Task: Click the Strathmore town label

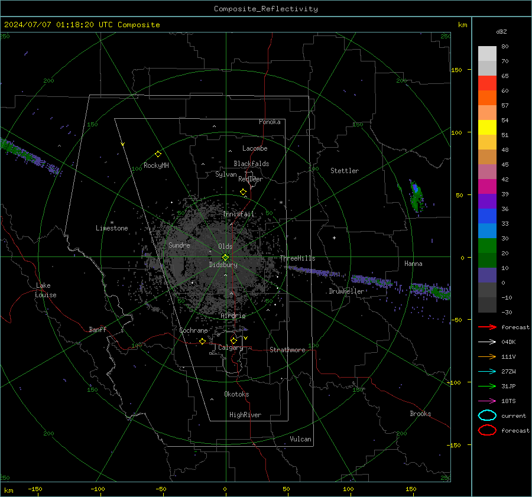Action: pyautogui.click(x=287, y=350)
